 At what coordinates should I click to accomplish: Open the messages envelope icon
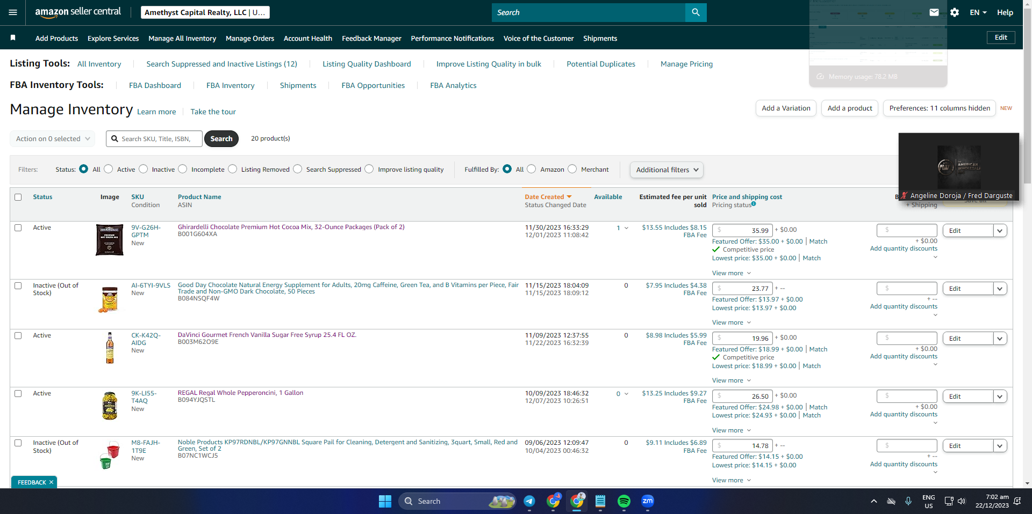pyautogui.click(x=934, y=12)
